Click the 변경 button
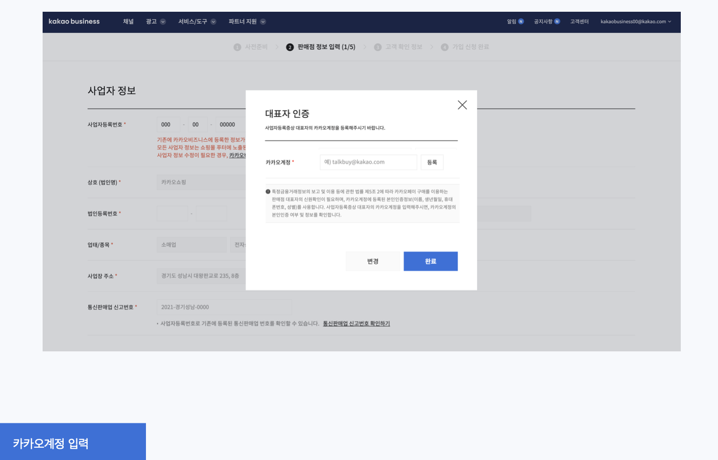The height and width of the screenshot is (460, 718). tap(373, 261)
